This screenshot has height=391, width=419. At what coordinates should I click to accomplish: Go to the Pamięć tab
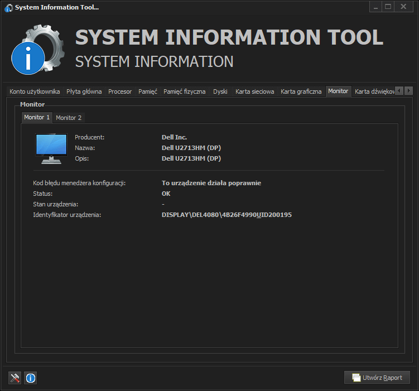coord(148,91)
